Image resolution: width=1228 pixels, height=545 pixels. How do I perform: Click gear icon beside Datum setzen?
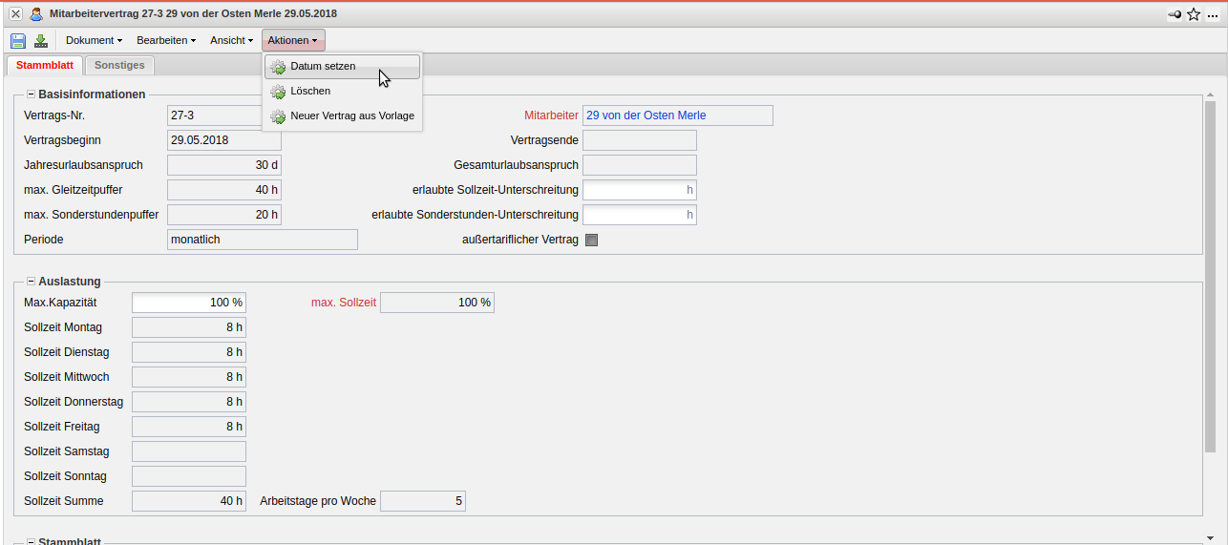pyautogui.click(x=278, y=67)
